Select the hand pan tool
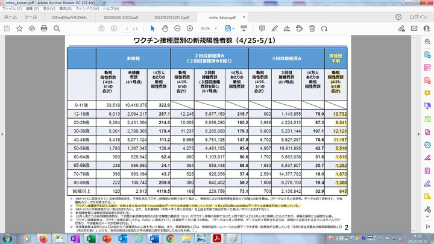434x244 pixels. [x=165, y=28]
